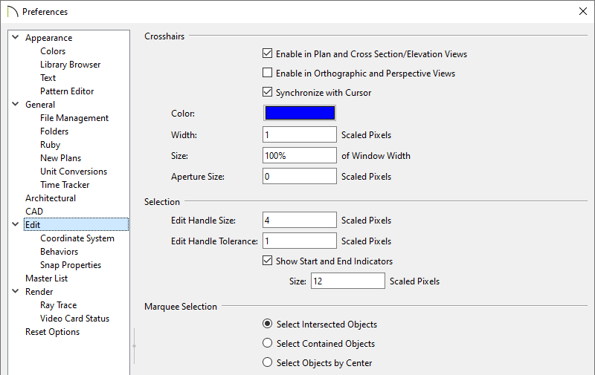Select Reset Options in the sidebar
This screenshot has height=375, width=595.
(52, 332)
